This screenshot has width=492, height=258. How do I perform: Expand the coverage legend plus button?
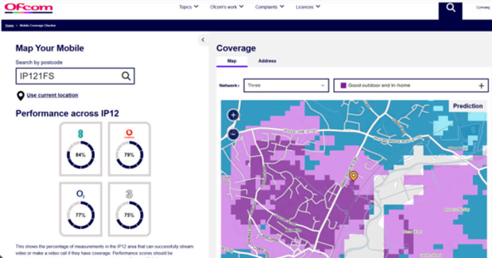point(481,86)
